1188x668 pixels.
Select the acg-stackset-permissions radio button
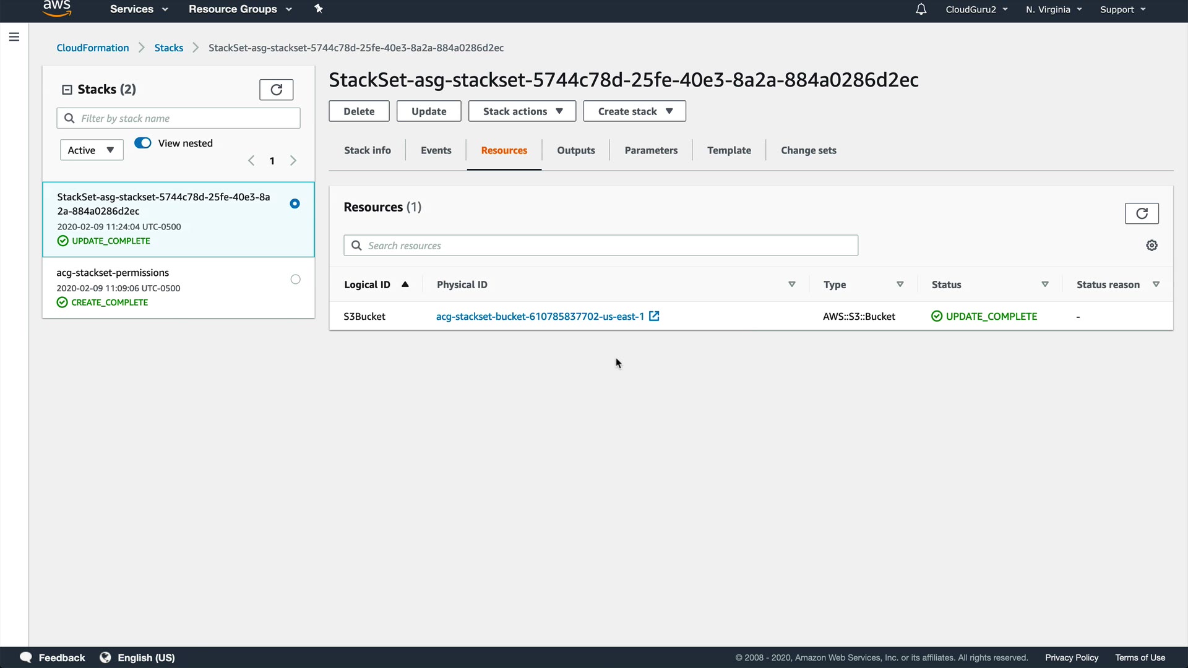[295, 280]
